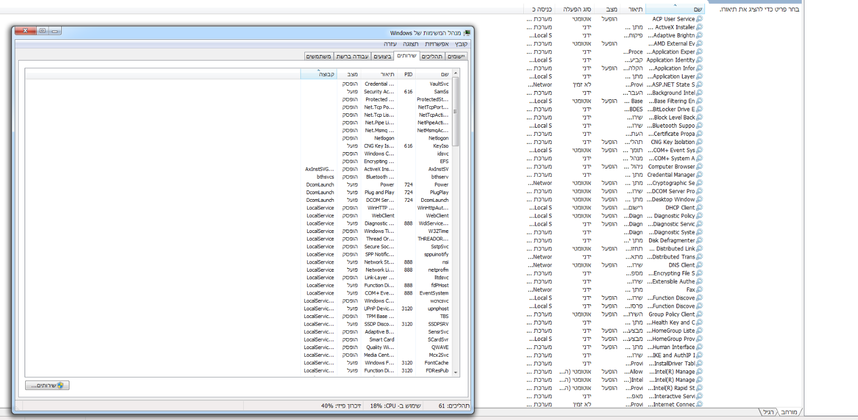The height and width of the screenshot is (420, 858).
Task: Sort Task Manager list by קבוצה column
Action: (x=319, y=74)
